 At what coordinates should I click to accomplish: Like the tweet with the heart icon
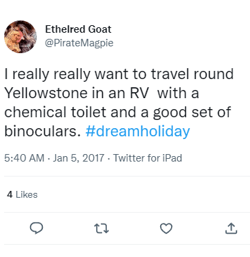pos(166,228)
